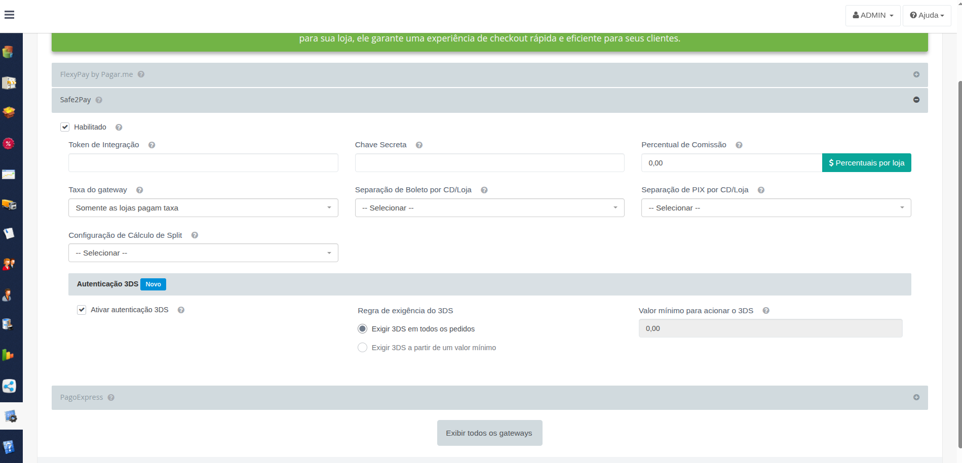Viewport: 962px width, 463px height.
Task: Open the orange box products sidebar icon
Action: [9, 112]
